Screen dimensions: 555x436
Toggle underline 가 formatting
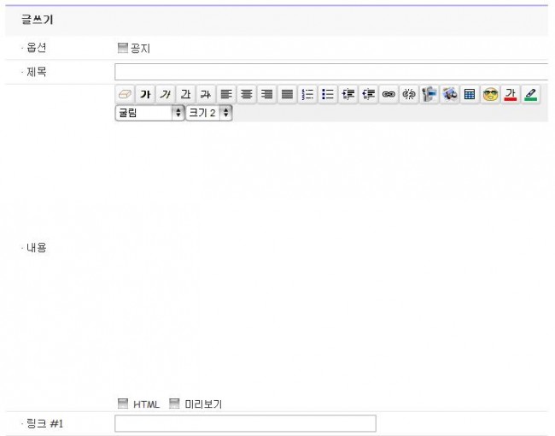(186, 94)
